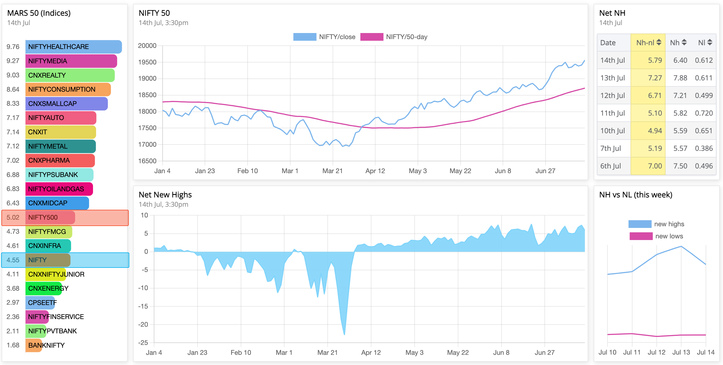The height and width of the screenshot is (365, 723).
Task: Sort table by Nh-nl column arrows
Action: 659,42
